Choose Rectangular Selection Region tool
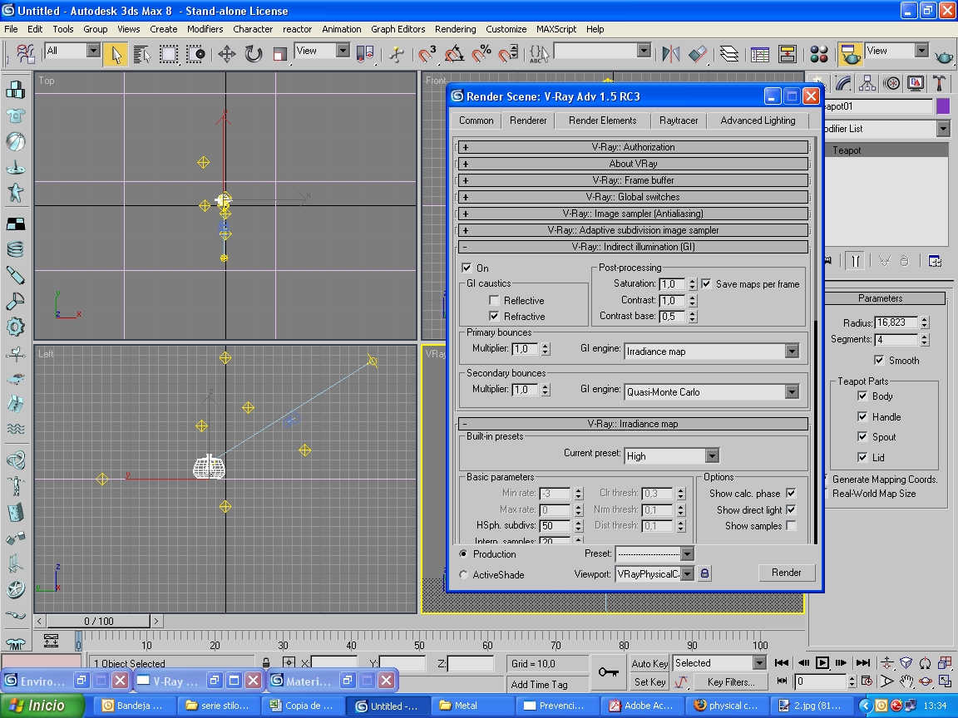The height and width of the screenshot is (718, 958). pyautogui.click(x=169, y=54)
